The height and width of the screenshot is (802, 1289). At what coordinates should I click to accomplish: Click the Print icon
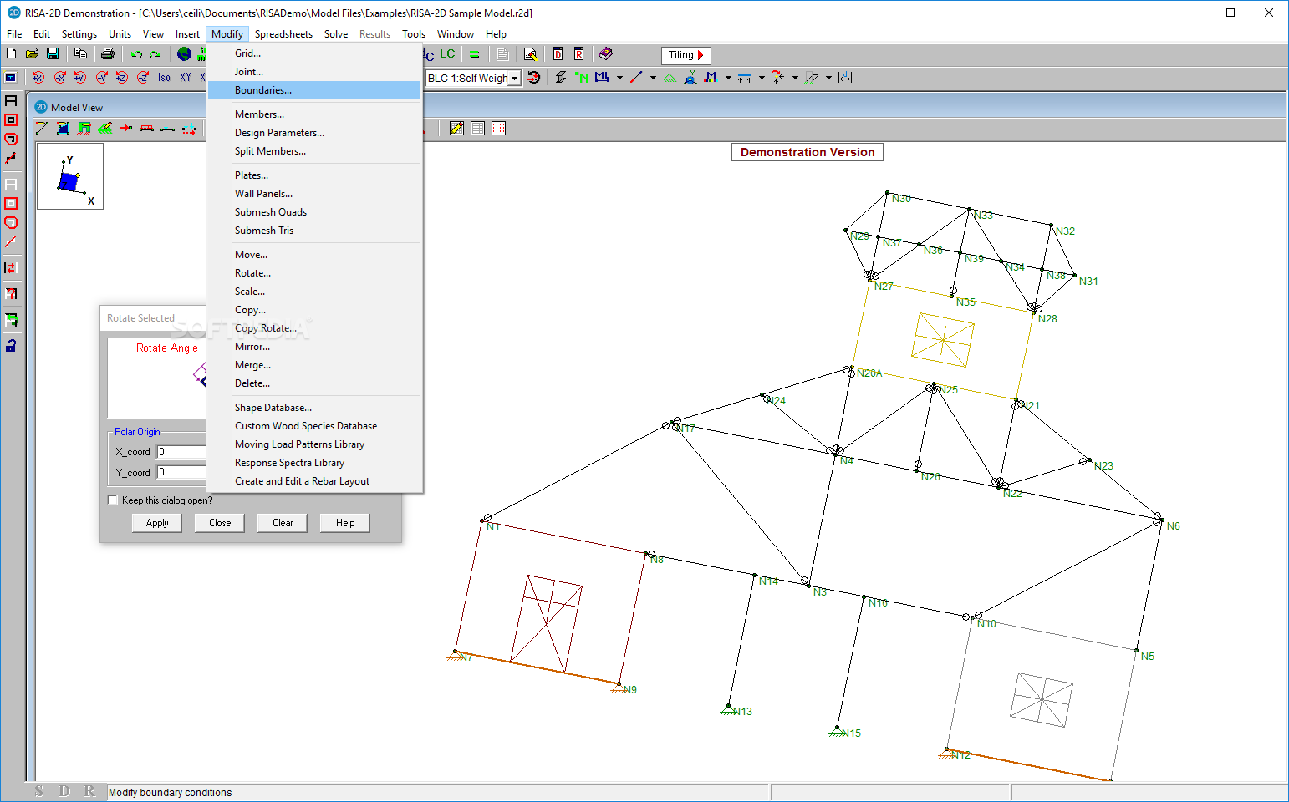pyautogui.click(x=108, y=53)
